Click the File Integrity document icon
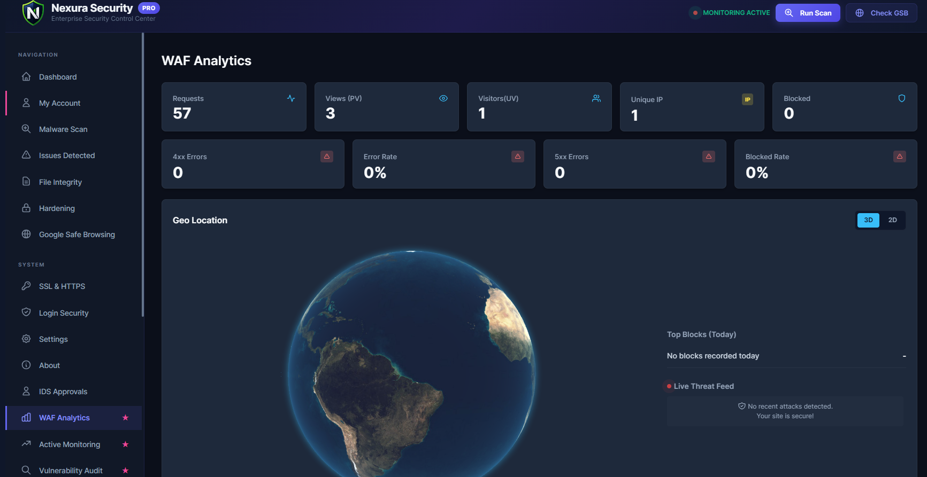This screenshot has height=477, width=927. click(x=26, y=182)
